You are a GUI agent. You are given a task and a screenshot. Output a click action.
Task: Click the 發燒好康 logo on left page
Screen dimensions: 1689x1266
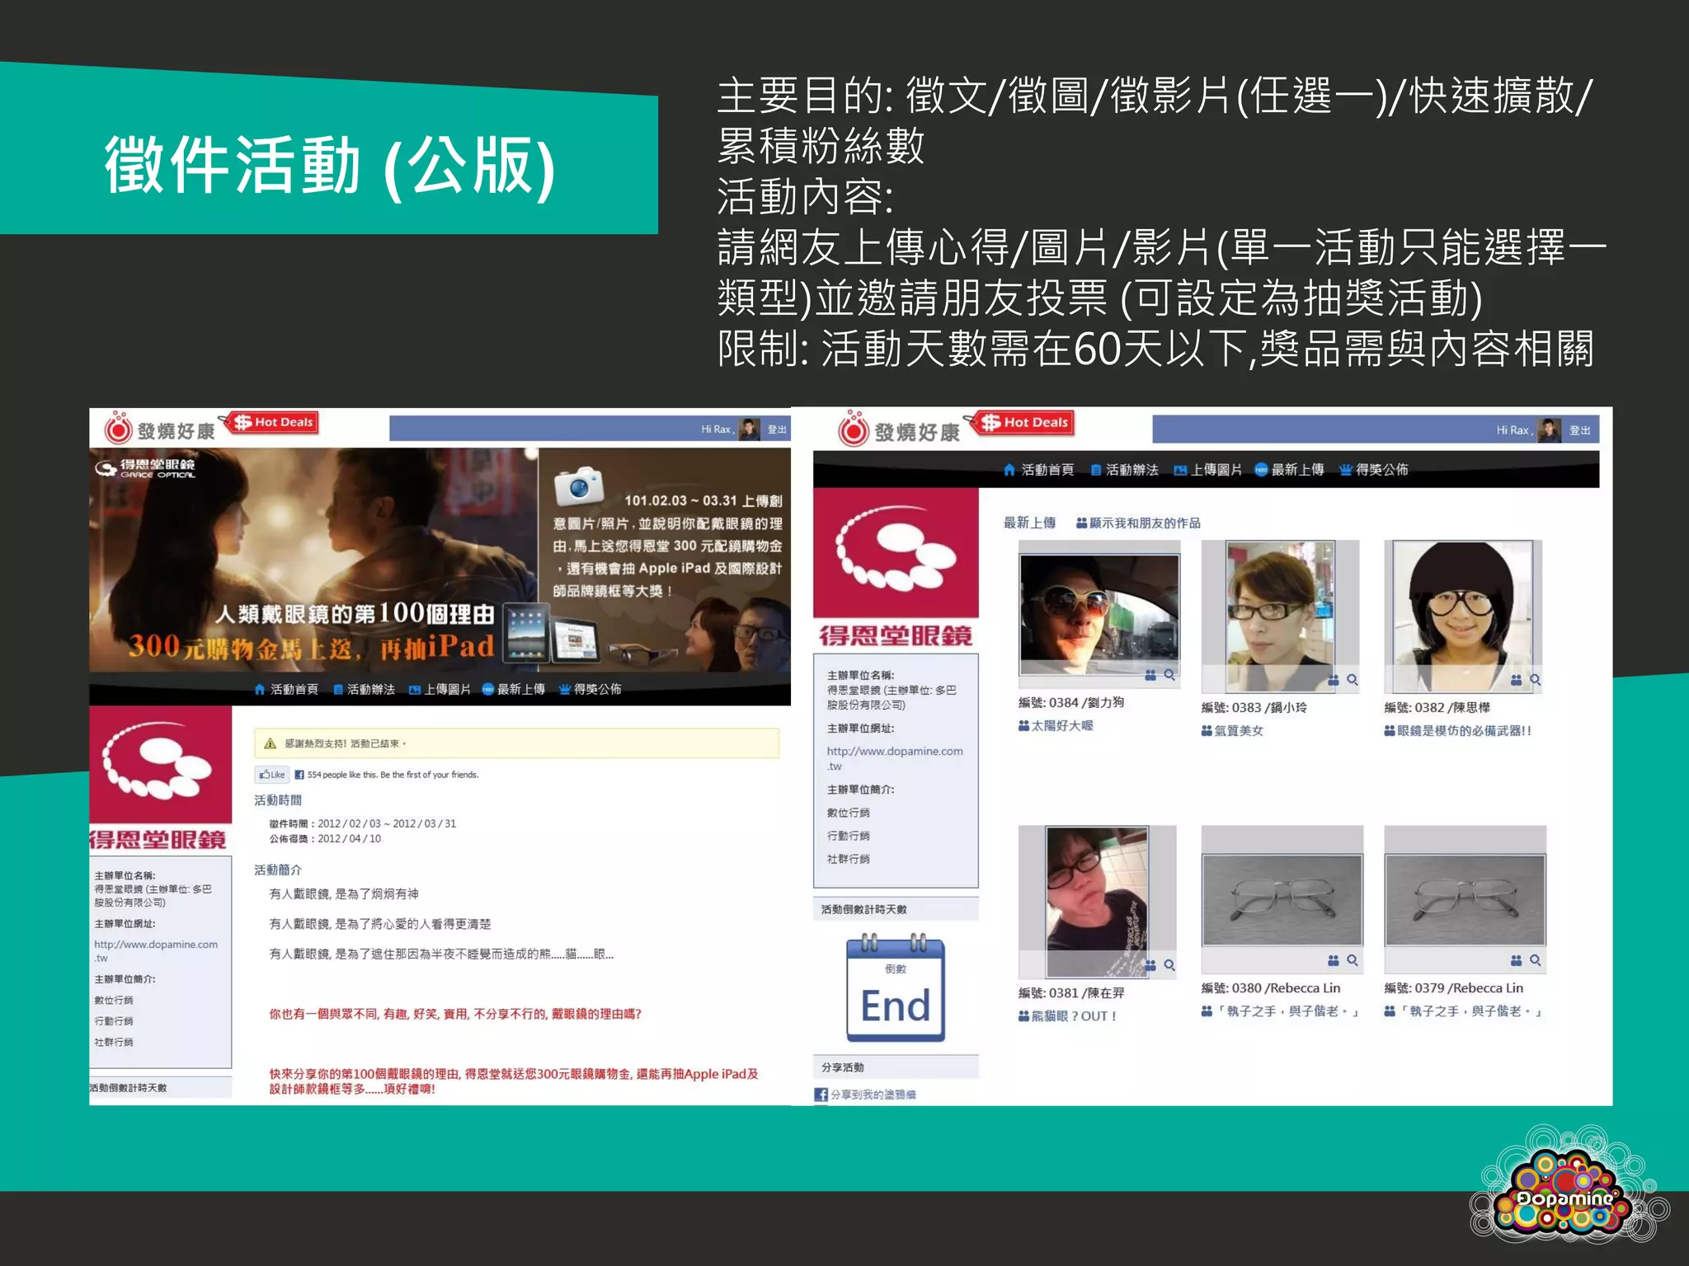[x=158, y=429]
